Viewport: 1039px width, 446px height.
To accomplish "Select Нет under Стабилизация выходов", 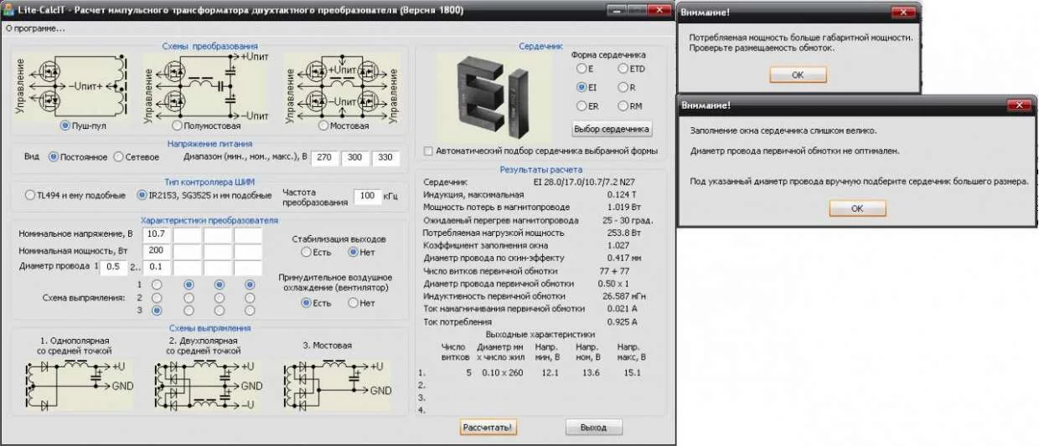I will coord(354,252).
